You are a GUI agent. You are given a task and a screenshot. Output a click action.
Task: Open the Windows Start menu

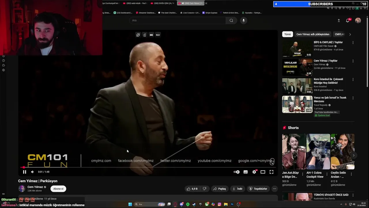[x=130, y=204]
